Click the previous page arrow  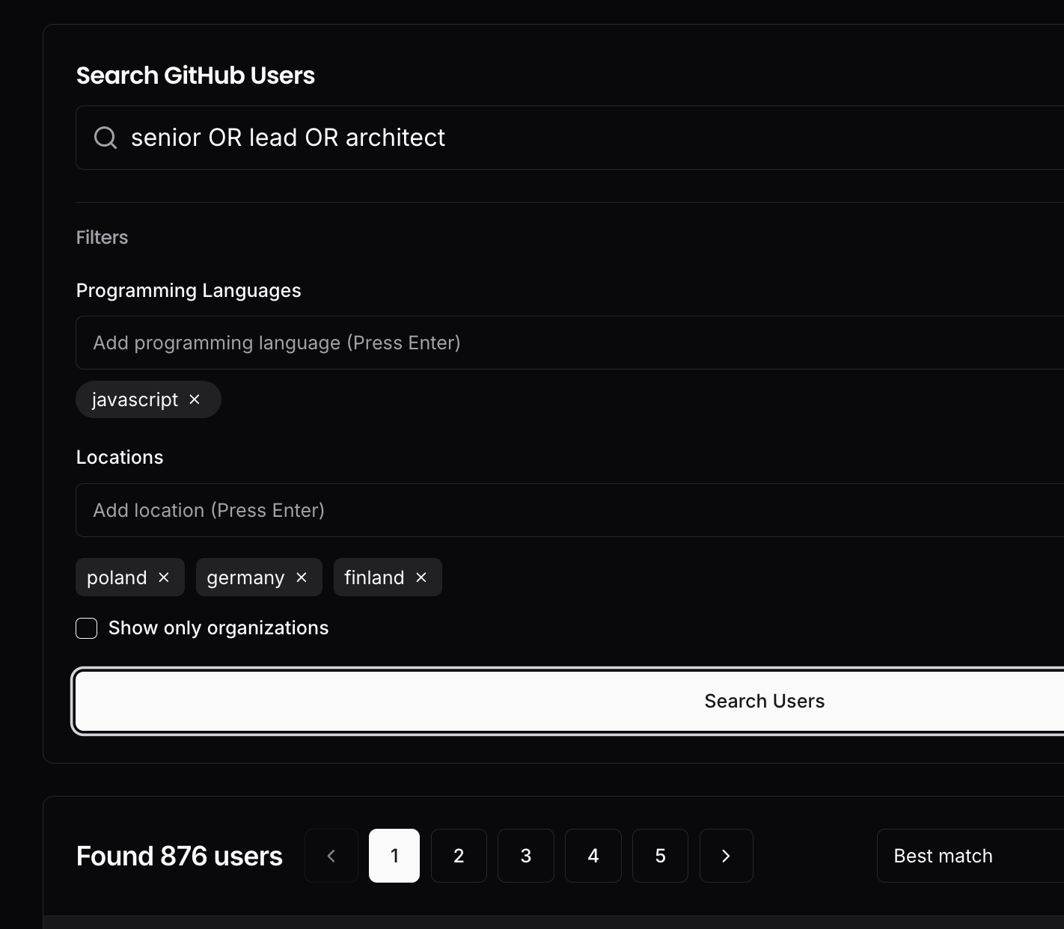click(x=331, y=856)
